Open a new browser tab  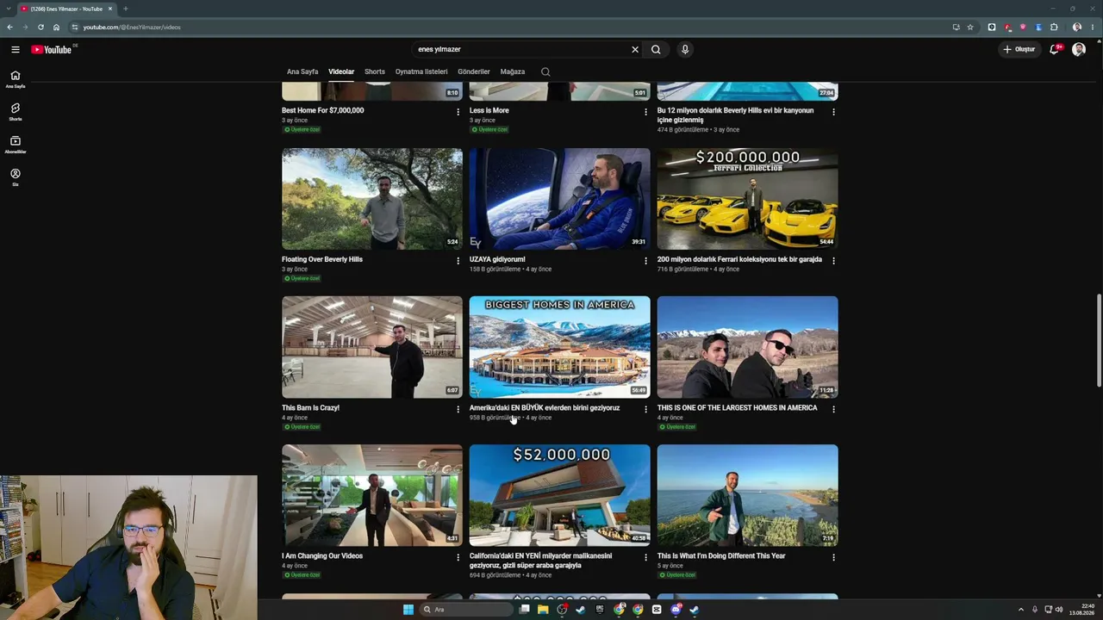(x=125, y=9)
